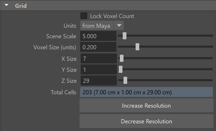Viewport: 216px width, 131px height.
Task: Enable Lock Voxel Count checkbox
Action: pyautogui.click(x=84, y=16)
